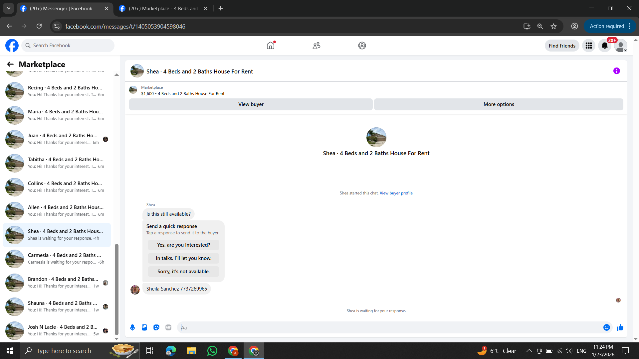Open the emoji picker in composer
This screenshot has width=639, height=359.
pyautogui.click(x=606, y=327)
